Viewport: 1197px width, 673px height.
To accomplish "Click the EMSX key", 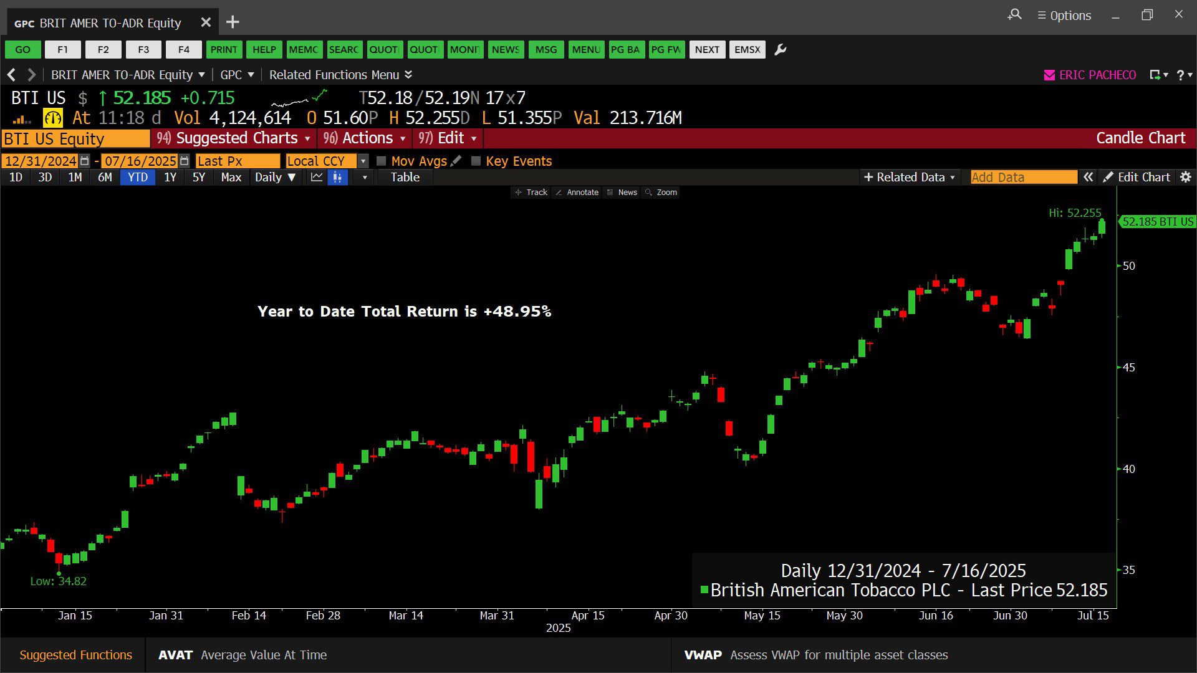I will 748,50.
